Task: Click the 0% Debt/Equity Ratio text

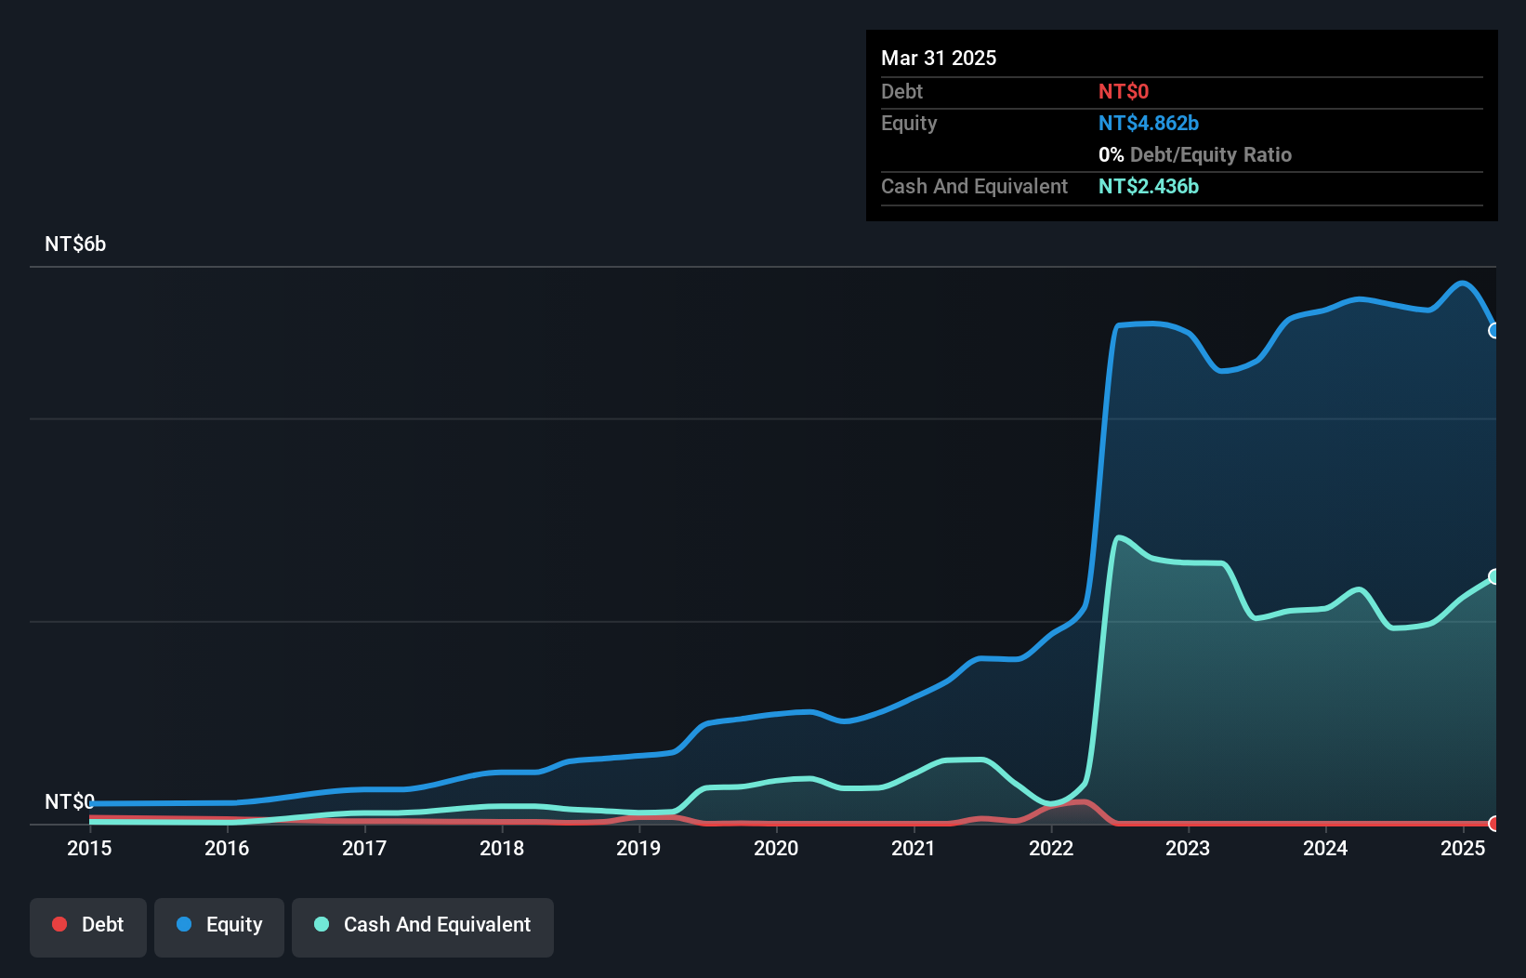Action: (1195, 154)
